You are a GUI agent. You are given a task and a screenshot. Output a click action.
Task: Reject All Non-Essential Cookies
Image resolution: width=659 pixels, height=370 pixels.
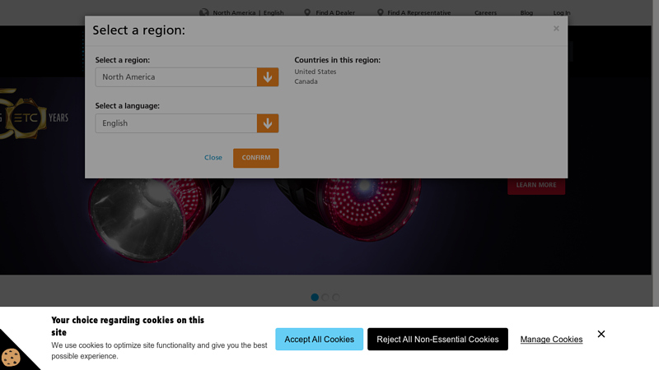pos(437,340)
